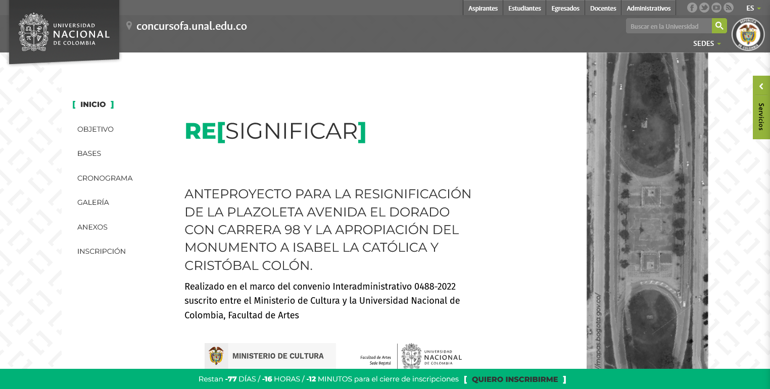The height and width of the screenshot is (389, 770).
Task: Open the Aspirantes menu item
Action: (x=483, y=8)
